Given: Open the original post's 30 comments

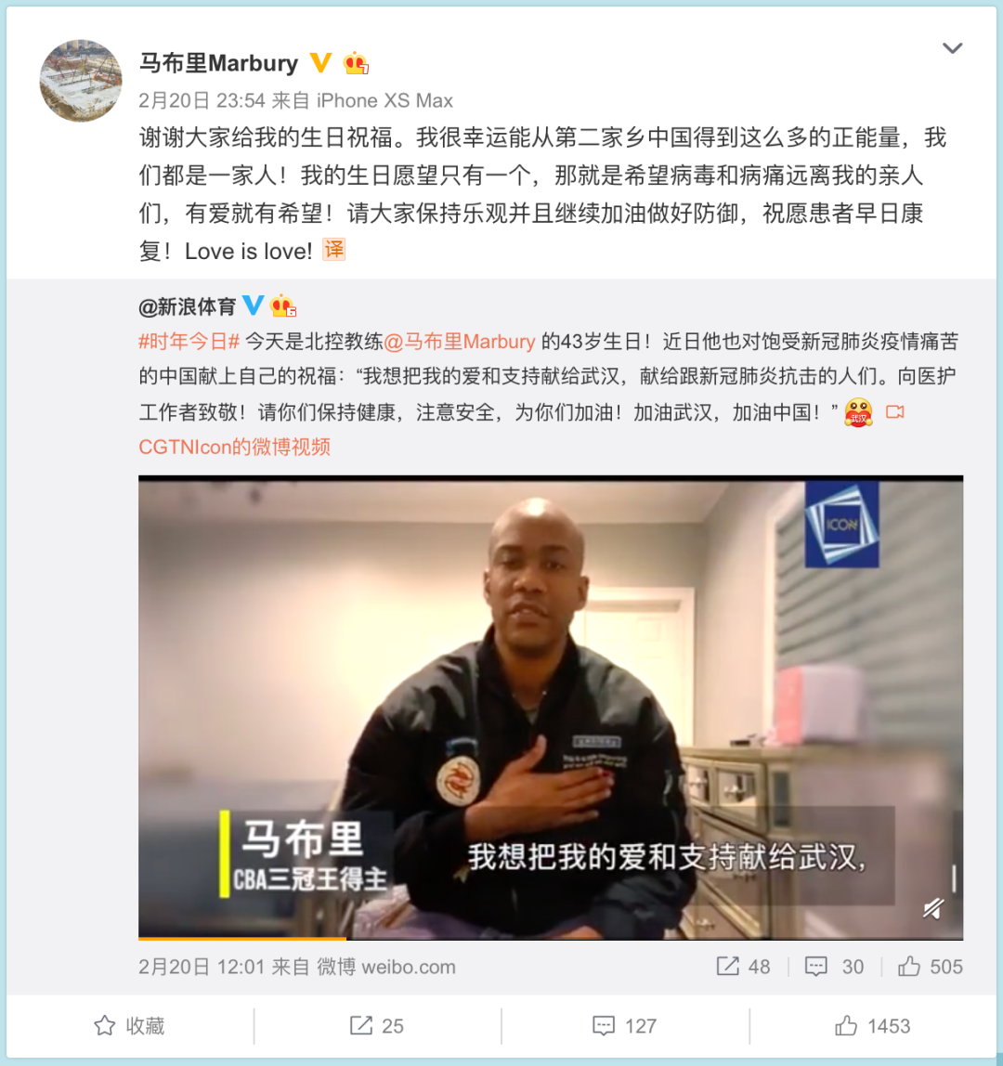Looking at the screenshot, I should pos(834,966).
